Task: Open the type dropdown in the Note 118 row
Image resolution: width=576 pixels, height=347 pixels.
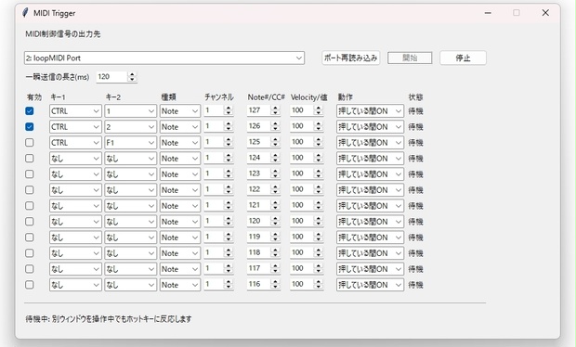Action: (180, 253)
